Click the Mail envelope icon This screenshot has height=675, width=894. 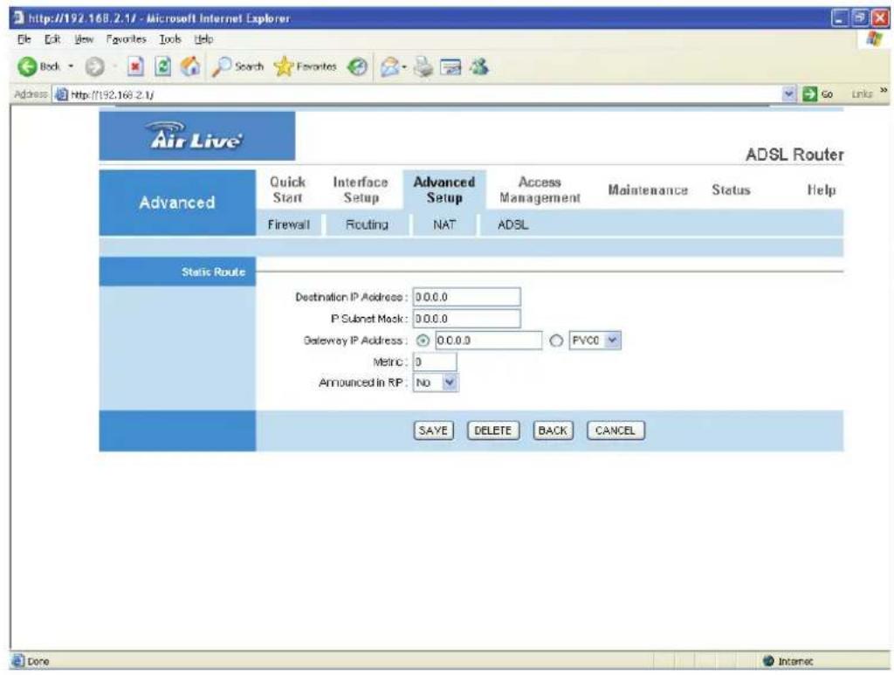tap(389, 66)
